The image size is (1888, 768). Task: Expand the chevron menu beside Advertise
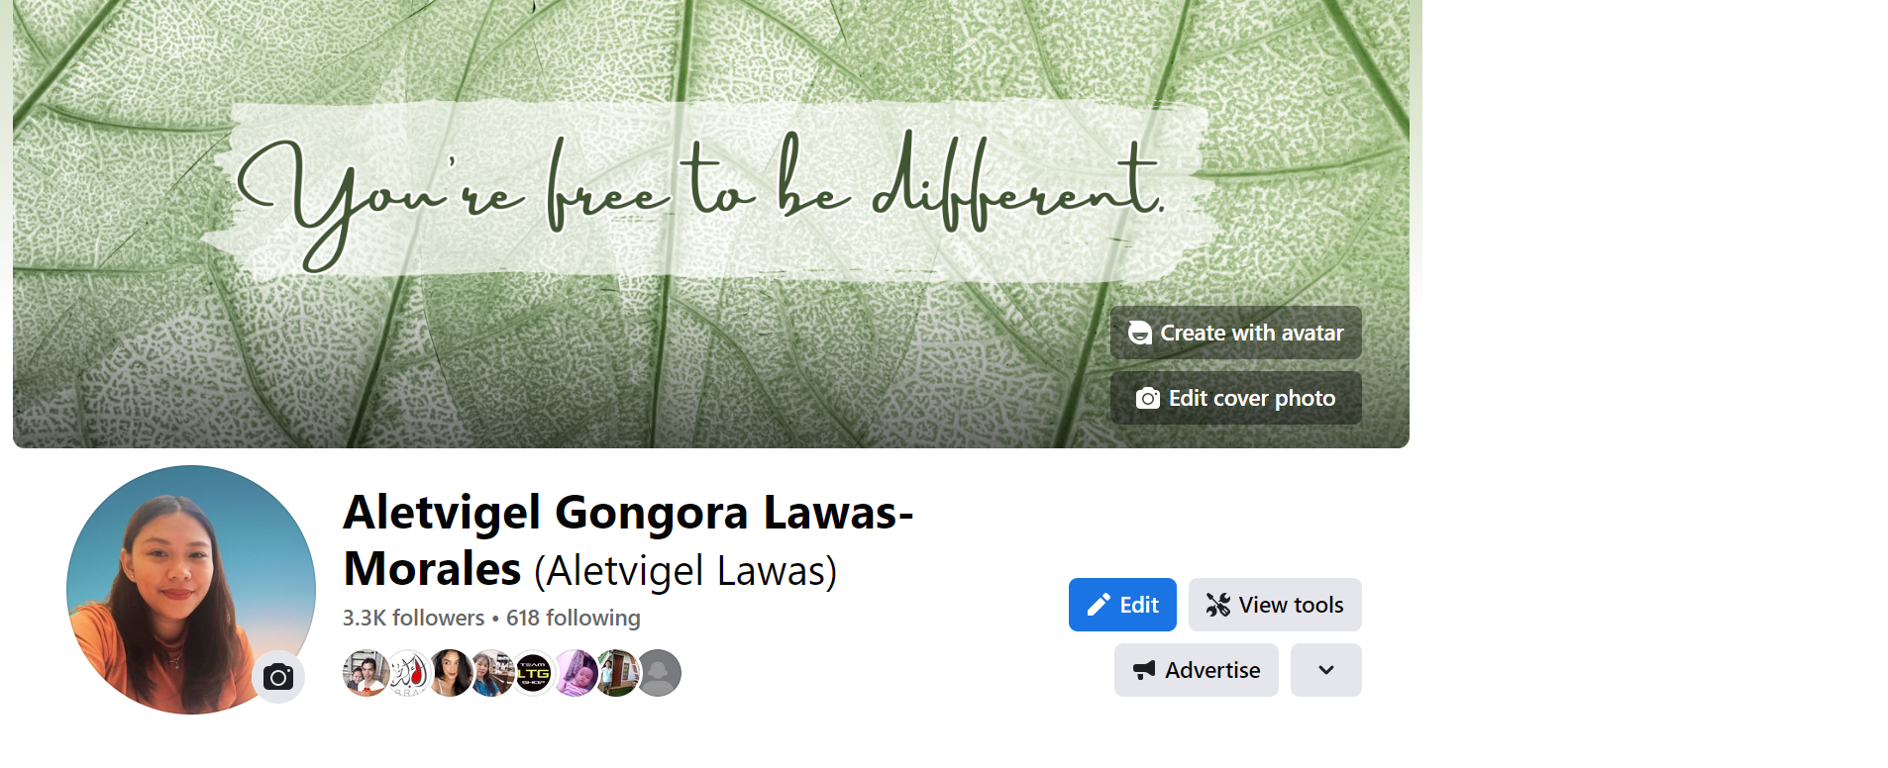pyautogui.click(x=1326, y=670)
